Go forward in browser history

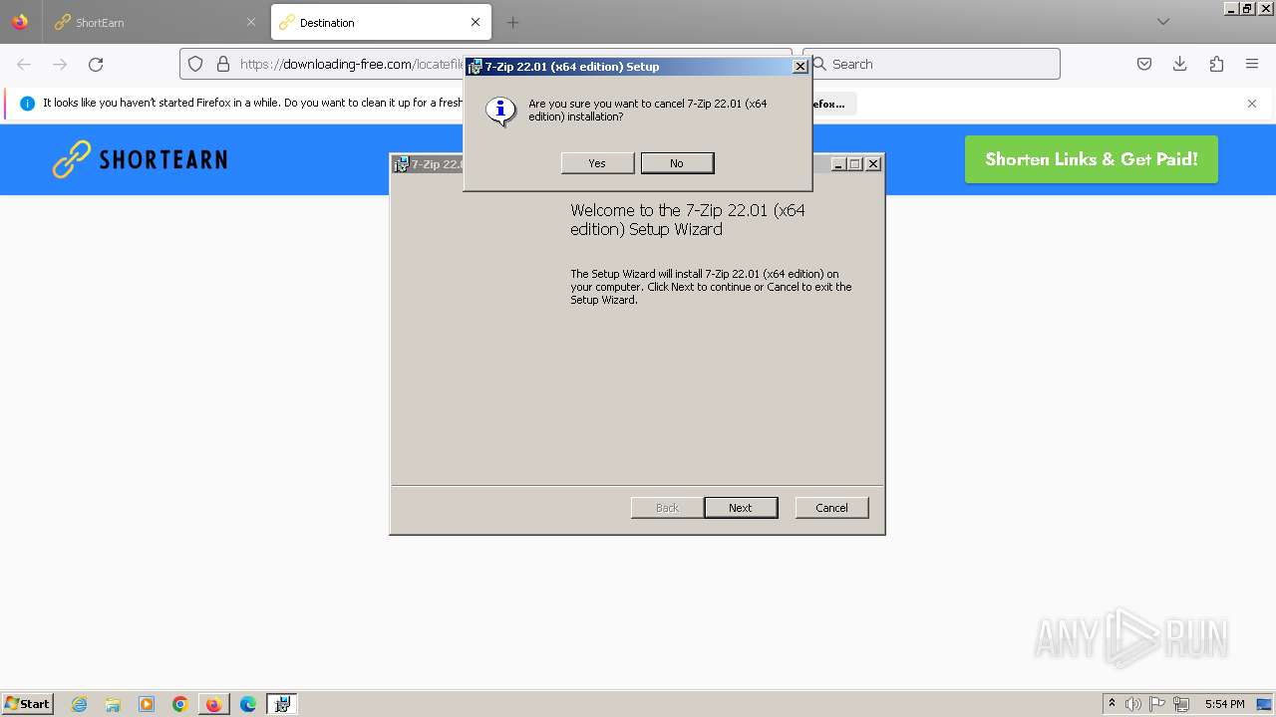(x=60, y=64)
